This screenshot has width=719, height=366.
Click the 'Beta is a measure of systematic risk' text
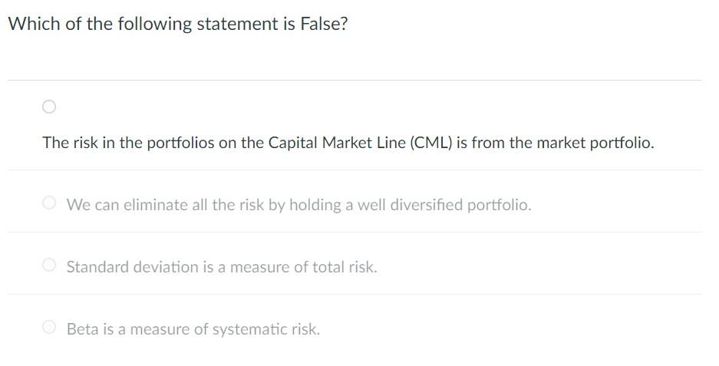[x=193, y=330]
